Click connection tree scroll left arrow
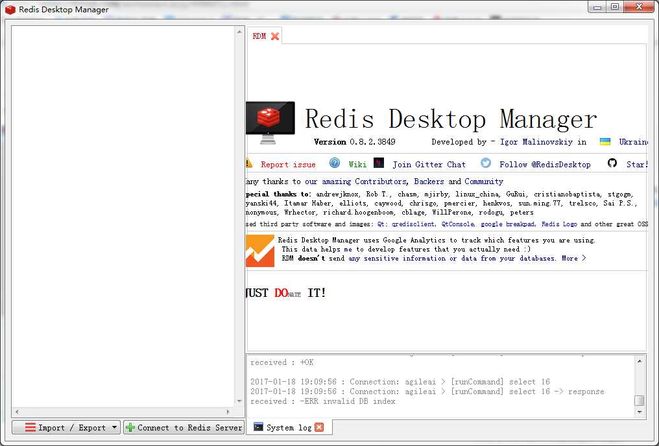 coord(17,412)
